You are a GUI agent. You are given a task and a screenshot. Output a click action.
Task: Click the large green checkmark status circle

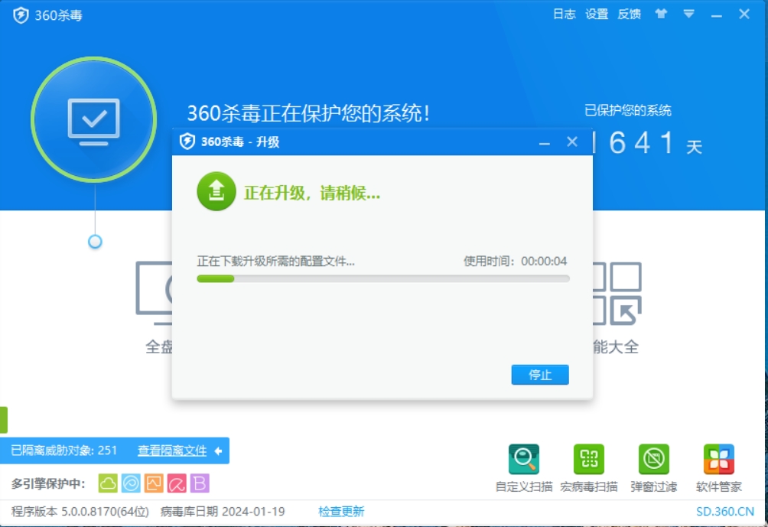click(x=94, y=120)
